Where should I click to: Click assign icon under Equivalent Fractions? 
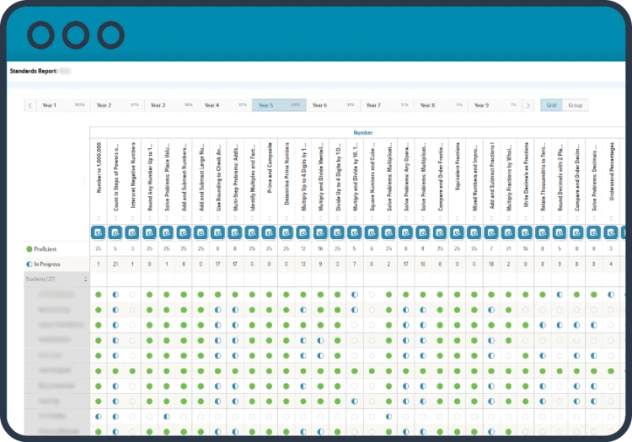[x=457, y=232]
